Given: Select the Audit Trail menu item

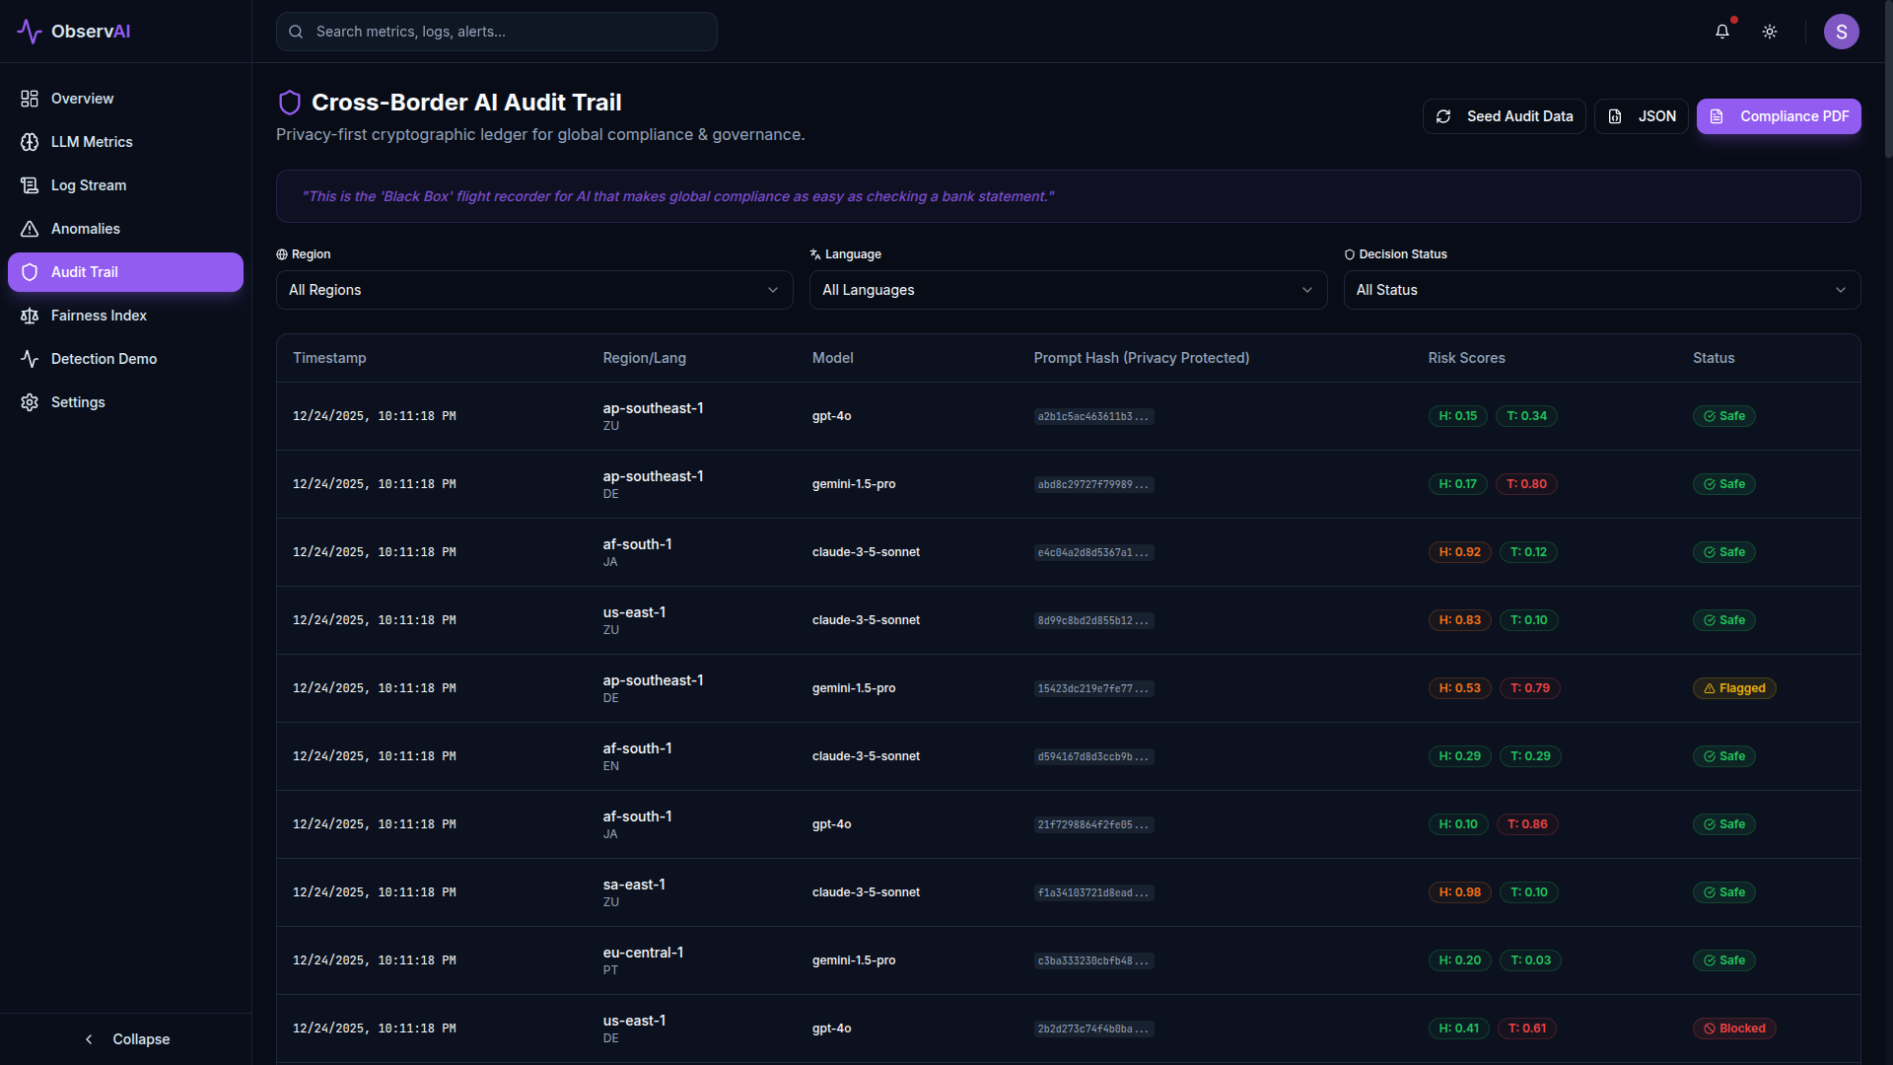Looking at the screenshot, I should pyautogui.click(x=125, y=272).
